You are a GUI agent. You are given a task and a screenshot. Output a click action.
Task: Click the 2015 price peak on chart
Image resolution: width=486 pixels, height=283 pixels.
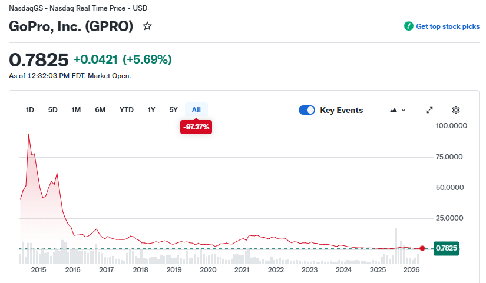[x=28, y=135]
